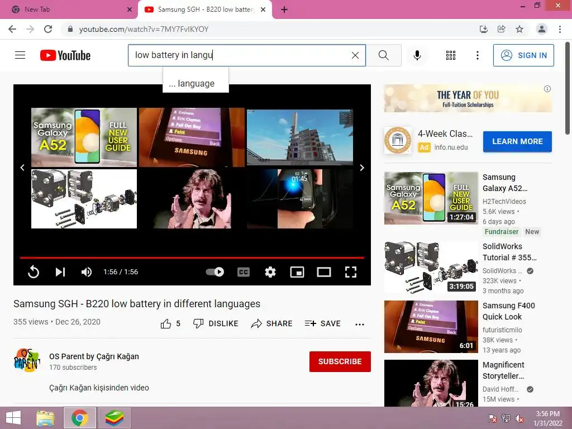
Task: Enable the miniplayer mode
Action: click(297, 272)
